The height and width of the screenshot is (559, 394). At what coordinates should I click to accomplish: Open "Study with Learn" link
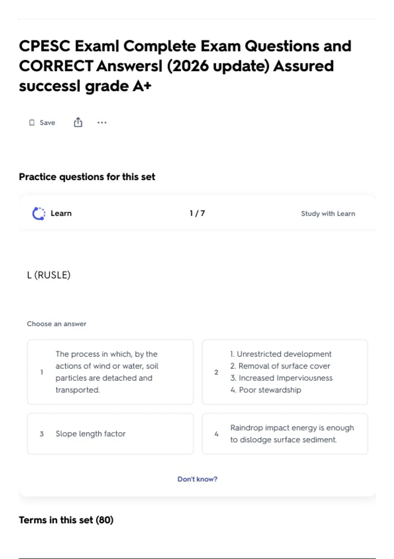click(328, 213)
